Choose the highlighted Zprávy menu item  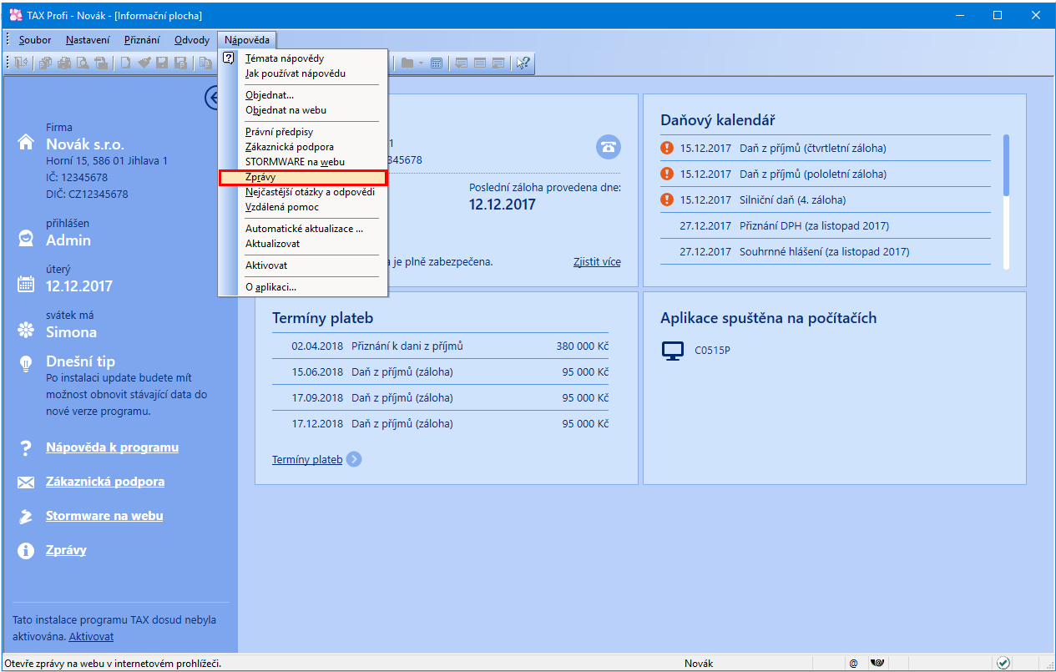pyautogui.click(x=303, y=177)
